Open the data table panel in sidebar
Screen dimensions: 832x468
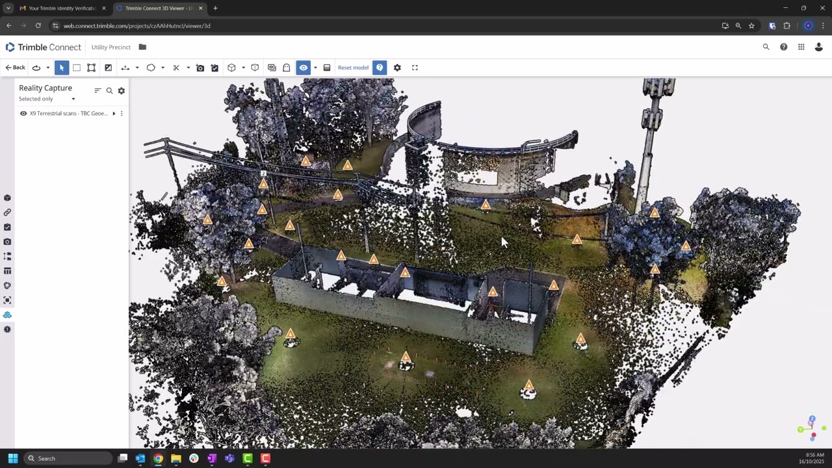[7, 271]
